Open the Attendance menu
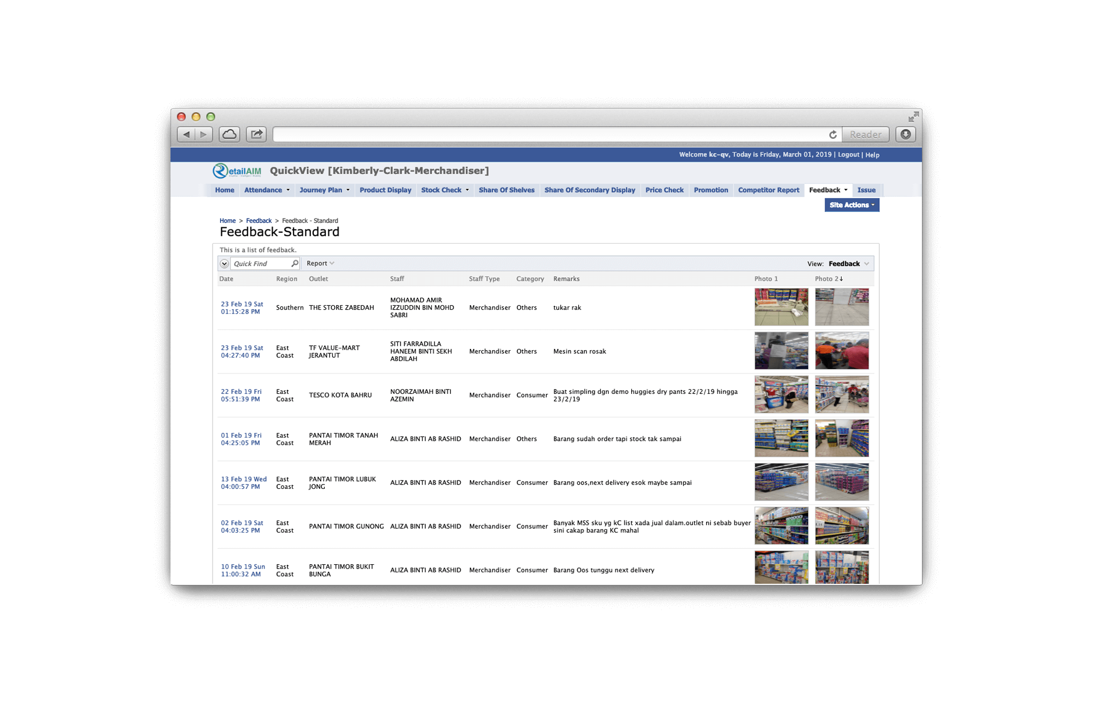The height and width of the screenshot is (728, 1093). (267, 190)
